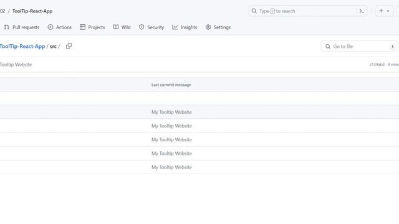This screenshot has width=399, height=224.
Task: Click ToolTip-React-App breadcrumb link
Action: (x=22, y=47)
